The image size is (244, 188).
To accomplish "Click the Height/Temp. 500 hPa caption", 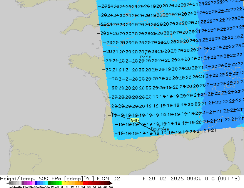I will tap(30, 179).
